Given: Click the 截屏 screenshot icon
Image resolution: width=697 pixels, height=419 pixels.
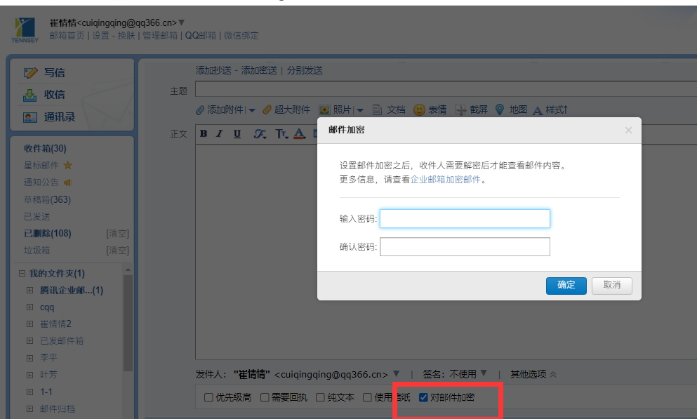Looking at the screenshot, I should [462, 109].
